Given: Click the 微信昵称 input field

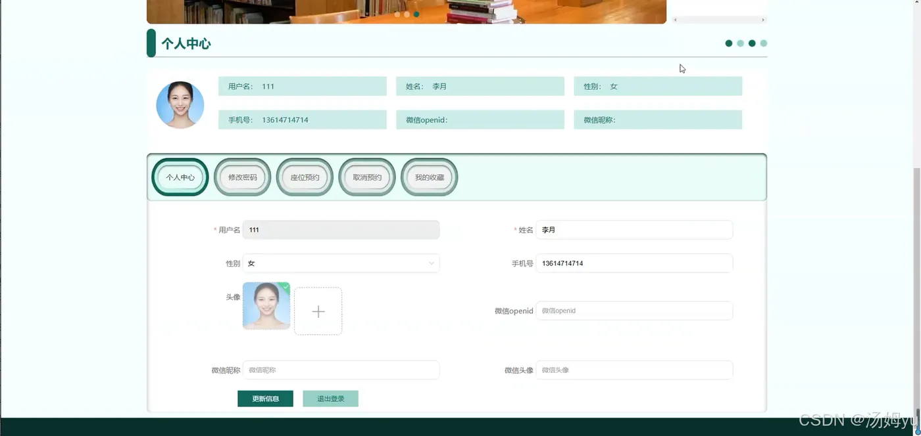Looking at the screenshot, I should [341, 370].
